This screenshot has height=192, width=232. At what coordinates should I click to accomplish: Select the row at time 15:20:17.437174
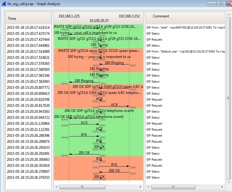(28, 33)
